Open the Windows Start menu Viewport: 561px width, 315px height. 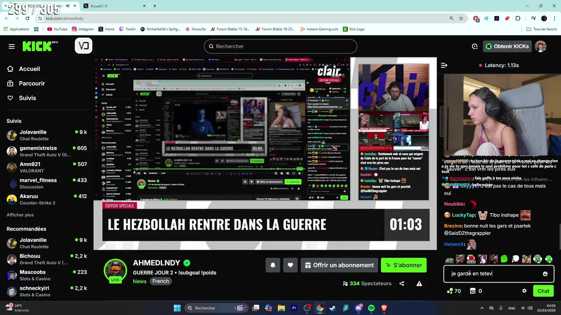(177, 308)
